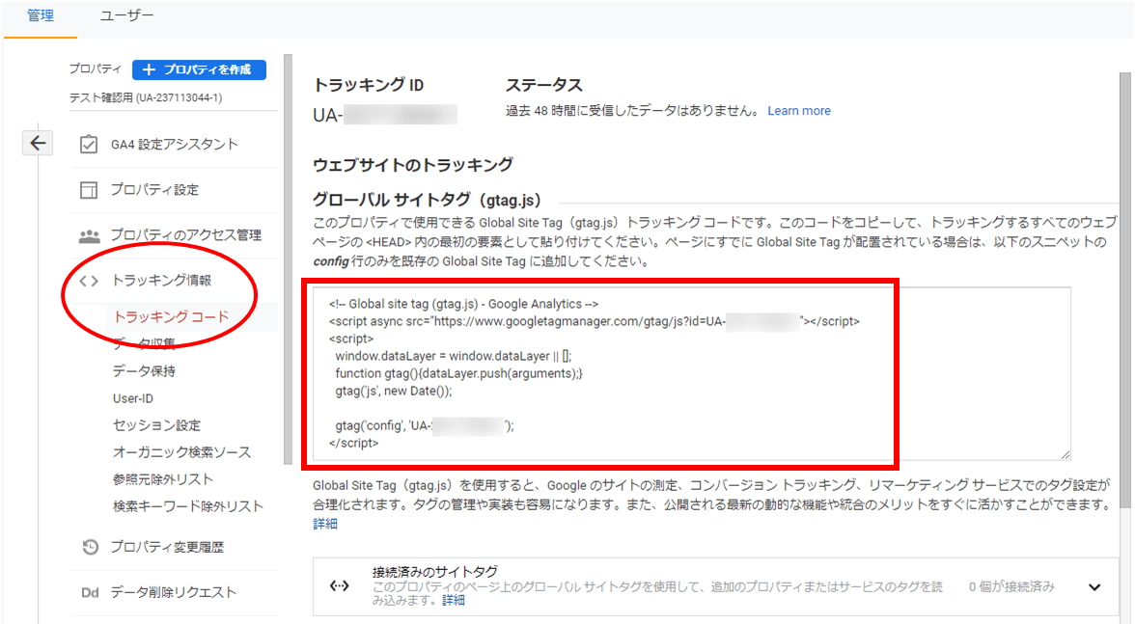Click the people icon for プロパティのアクセス管理
Screen dimensions: 1135x624
[x=89, y=235]
